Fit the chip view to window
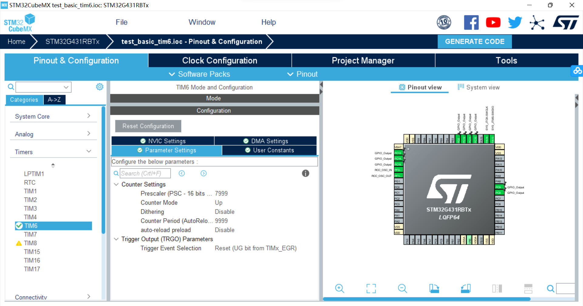This screenshot has width=583, height=306. (x=371, y=288)
